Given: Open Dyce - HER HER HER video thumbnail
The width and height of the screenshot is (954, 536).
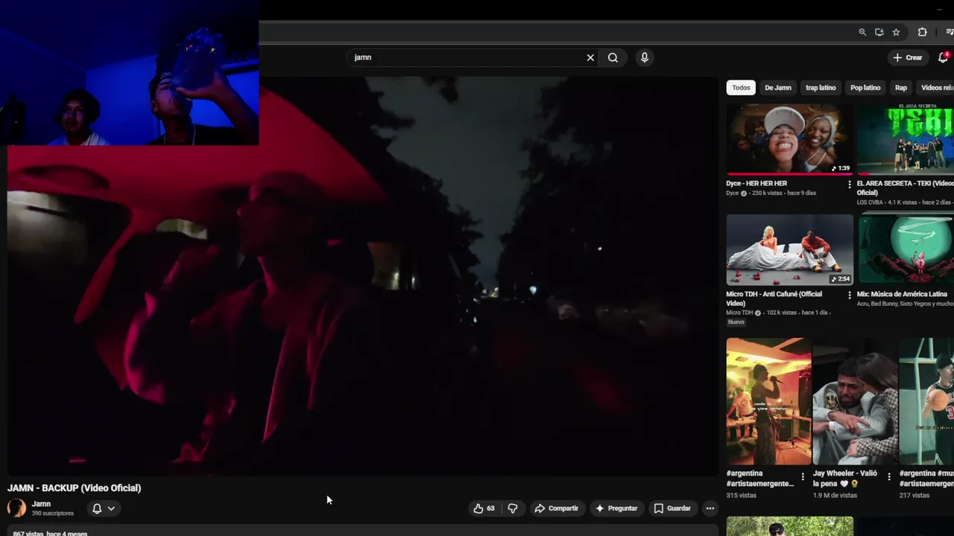Looking at the screenshot, I should point(789,139).
